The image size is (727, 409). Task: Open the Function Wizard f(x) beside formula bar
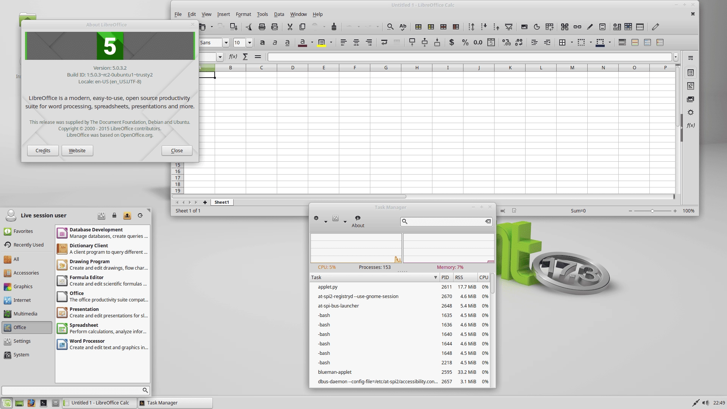tap(233, 57)
